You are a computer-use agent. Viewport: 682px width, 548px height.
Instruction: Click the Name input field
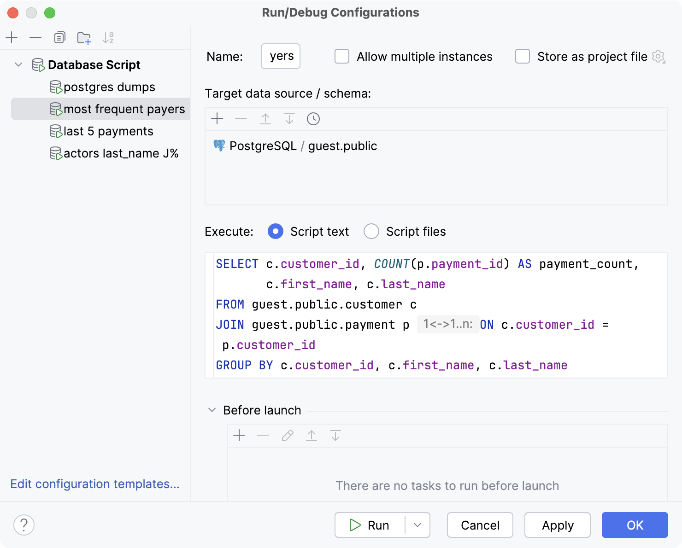point(280,56)
